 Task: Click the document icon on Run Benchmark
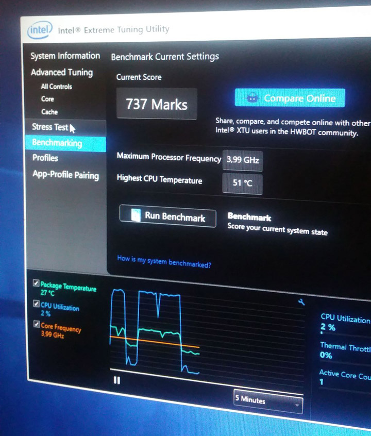(x=136, y=215)
